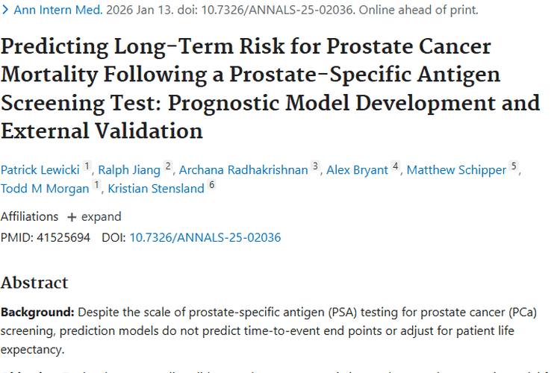Click the chevron before Ann Intern Med
The width and height of the screenshot is (560, 373).
(x=6, y=10)
